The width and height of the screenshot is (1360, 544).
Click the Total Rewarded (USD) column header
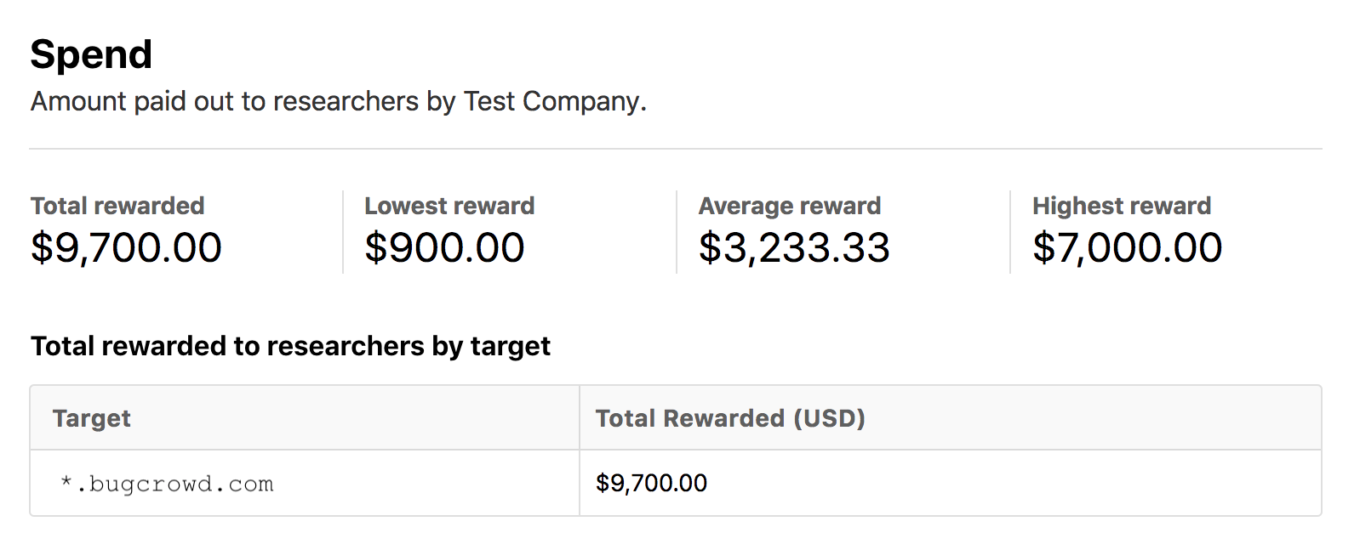coord(951,418)
